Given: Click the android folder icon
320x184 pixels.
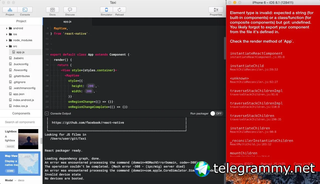Looking at the screenshot, I should click(10, 28).
